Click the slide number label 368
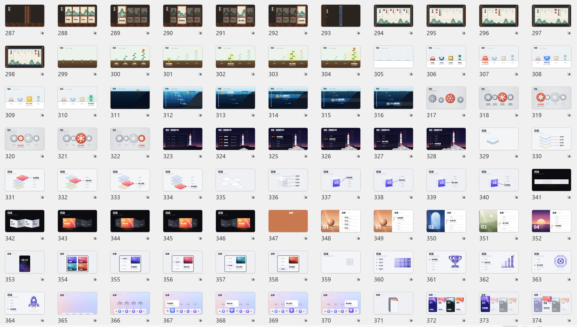The height and width of the screenshot is (327, 577). coord(221,320)
